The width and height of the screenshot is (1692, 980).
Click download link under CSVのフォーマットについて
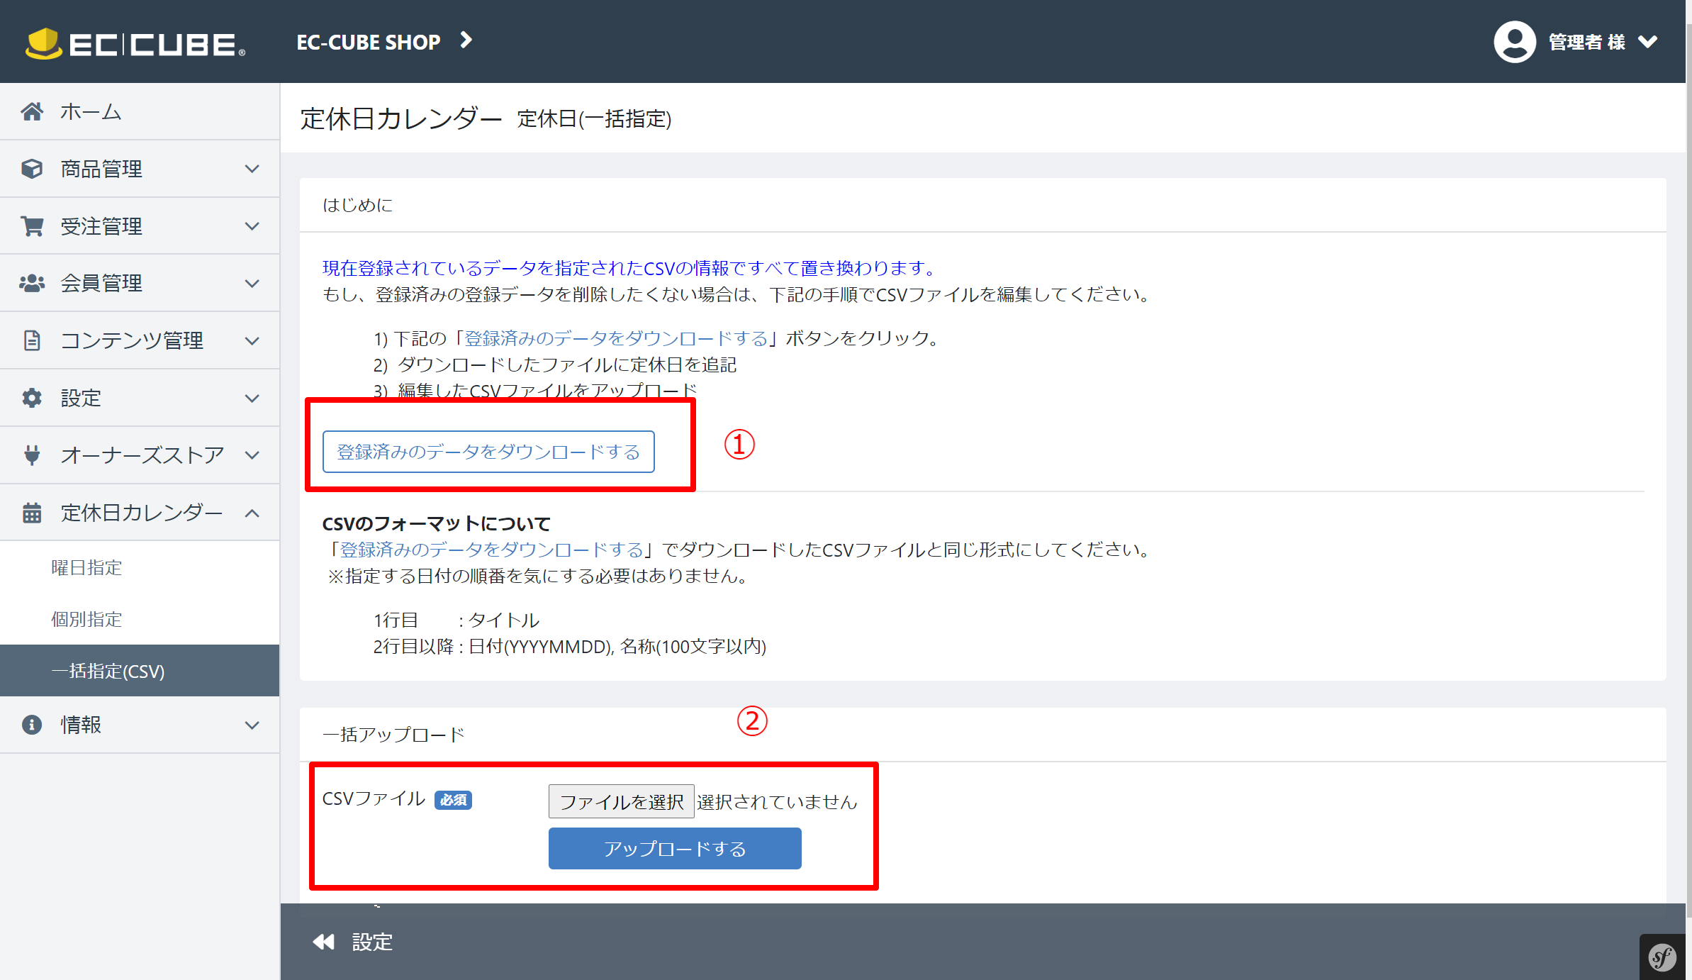coord(491,550)
